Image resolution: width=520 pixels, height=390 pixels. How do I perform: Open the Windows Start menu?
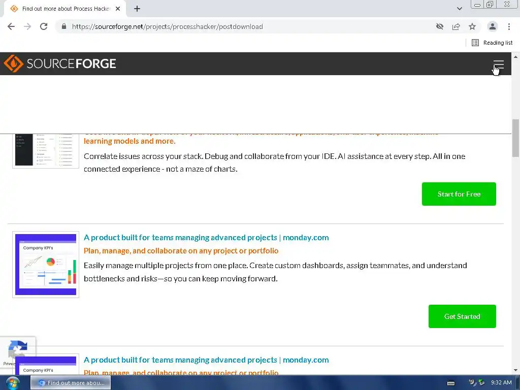(13, 383)
